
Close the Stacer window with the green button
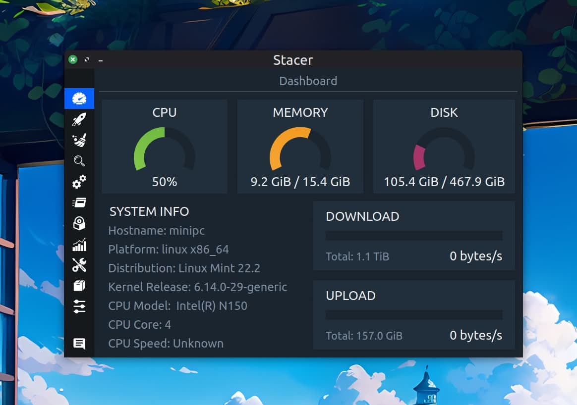[x=73, y=59]
